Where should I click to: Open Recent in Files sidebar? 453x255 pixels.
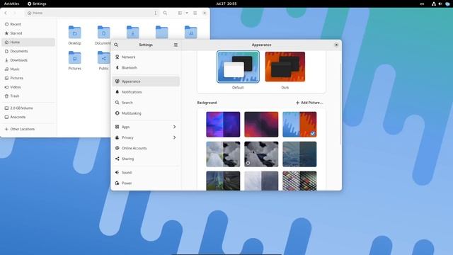tap(28, 24)
